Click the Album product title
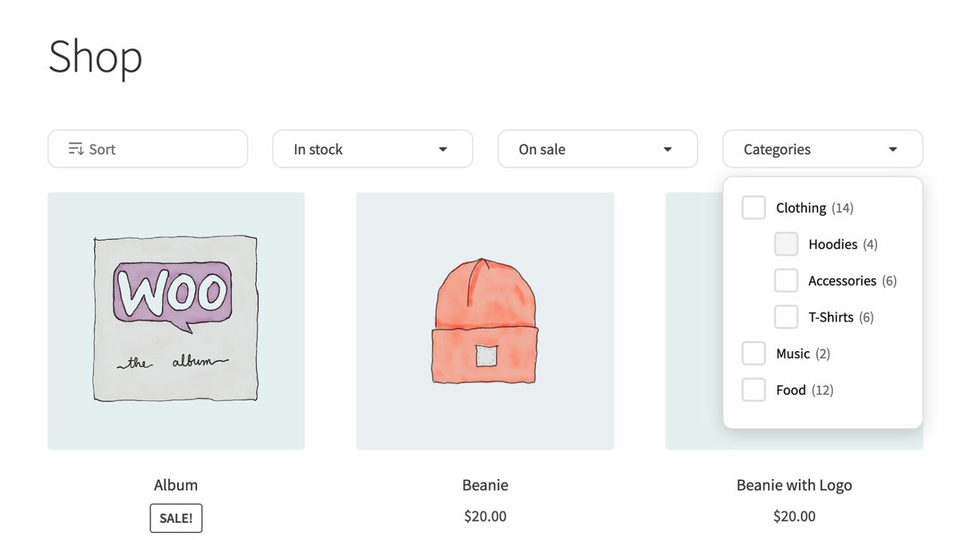The width and height of the screenshot is (971, 540). tap(176, 485)
